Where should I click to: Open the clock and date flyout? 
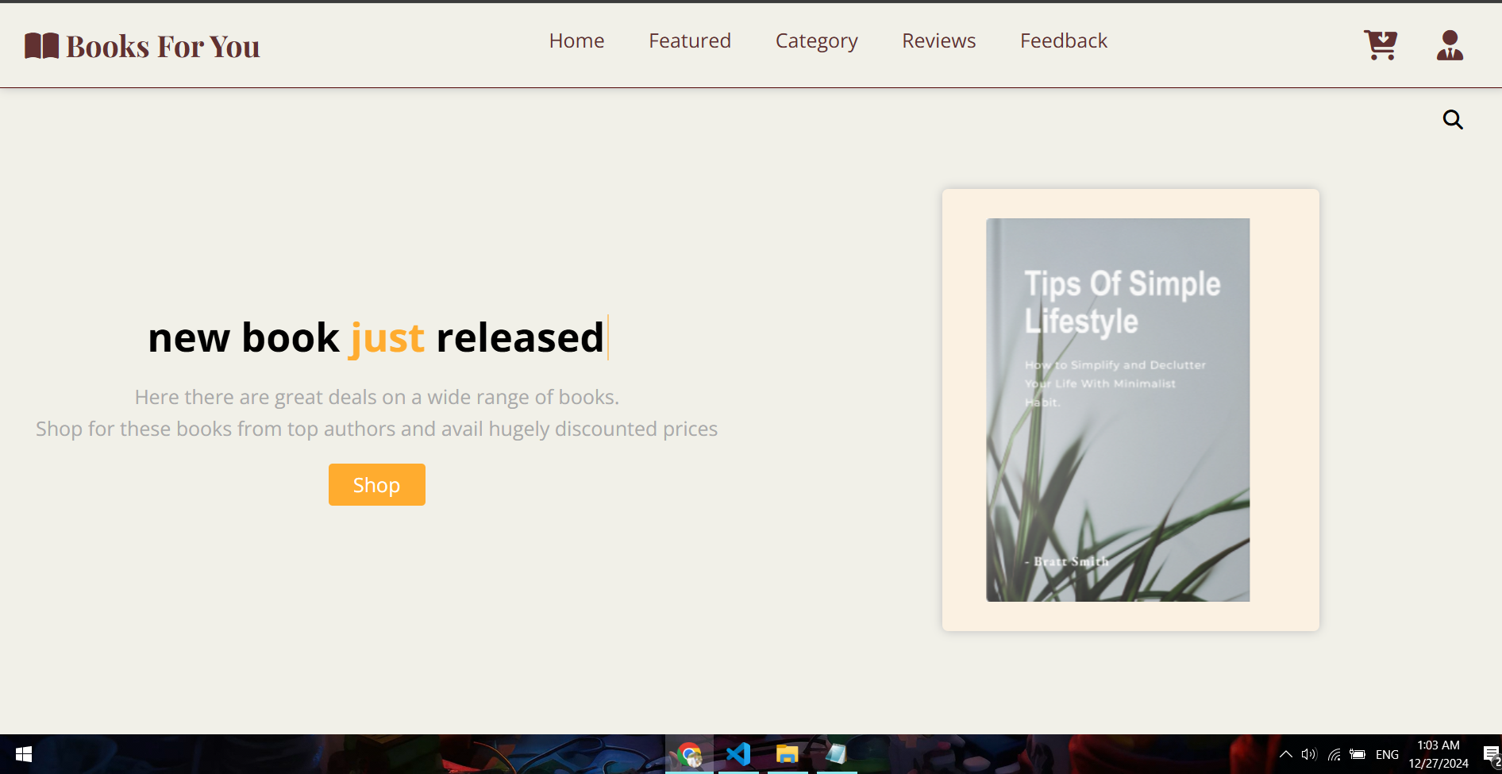(x=1438, y=754)
